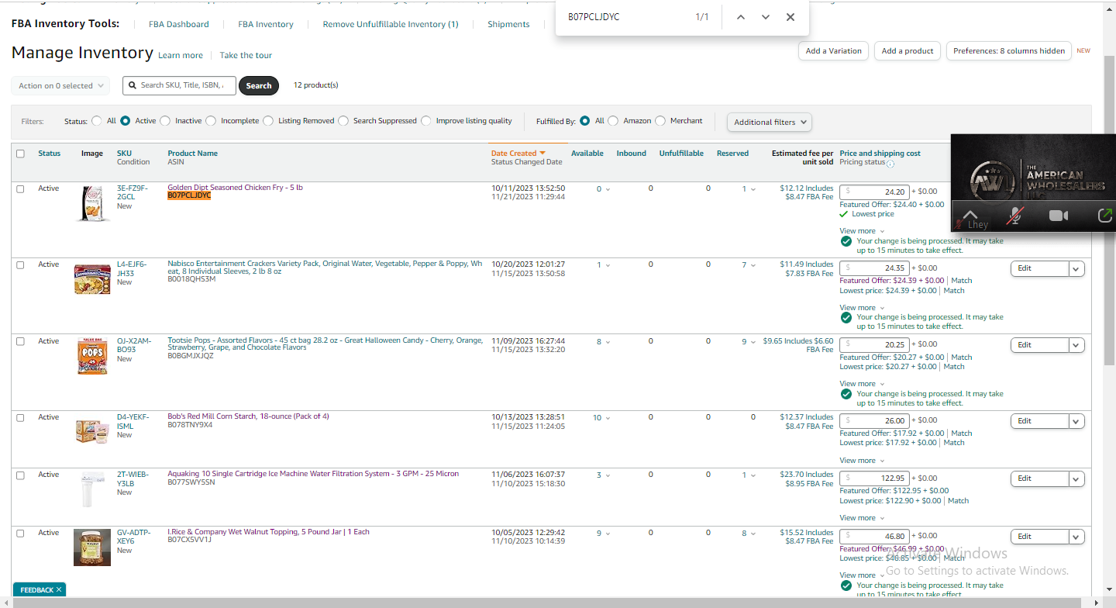Viewport: 1116px width, 608px height.
Task: Open Edit dropdown arrow for Aquaking row
Action: (1076, 478)
